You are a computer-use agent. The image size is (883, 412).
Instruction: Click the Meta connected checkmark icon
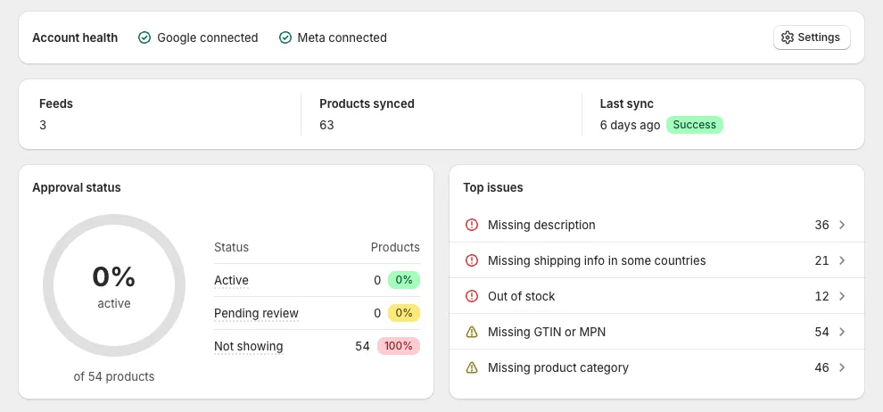pos(285,37)
